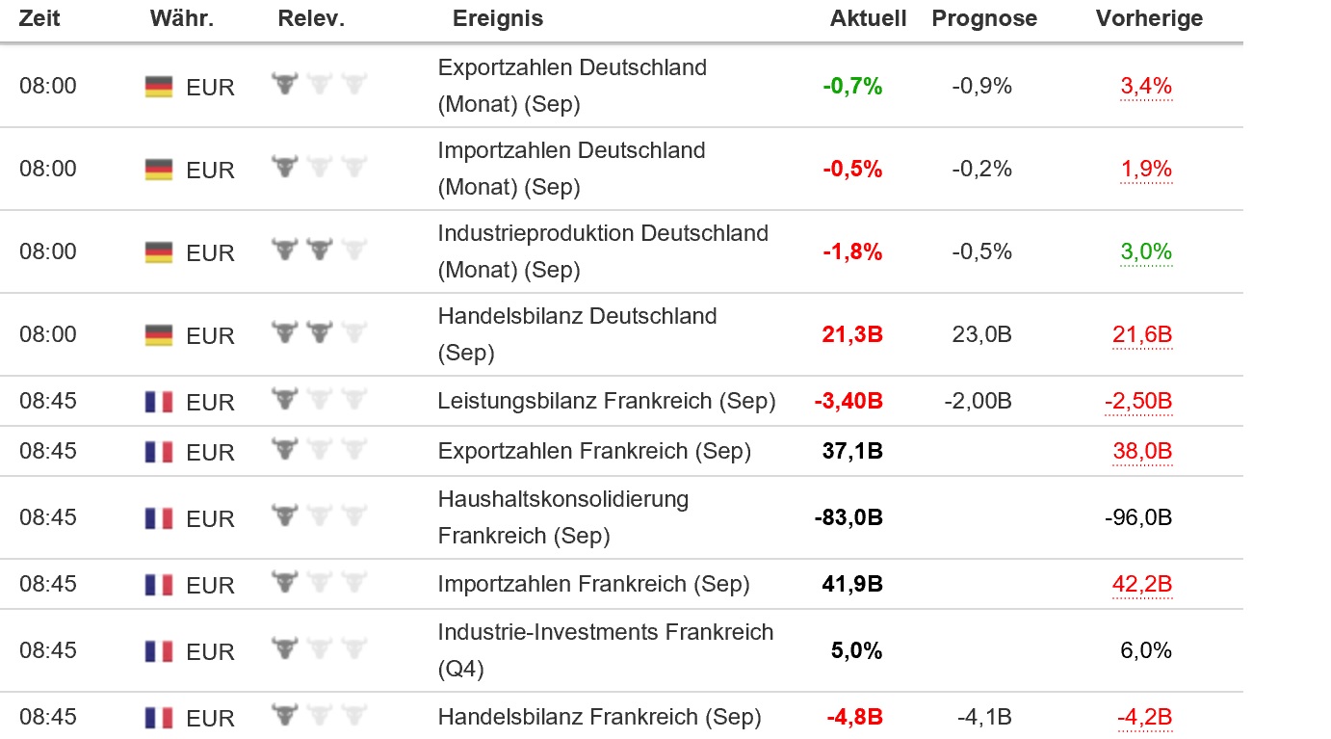Click the Vorherige column header

(x=1149, y=18)
